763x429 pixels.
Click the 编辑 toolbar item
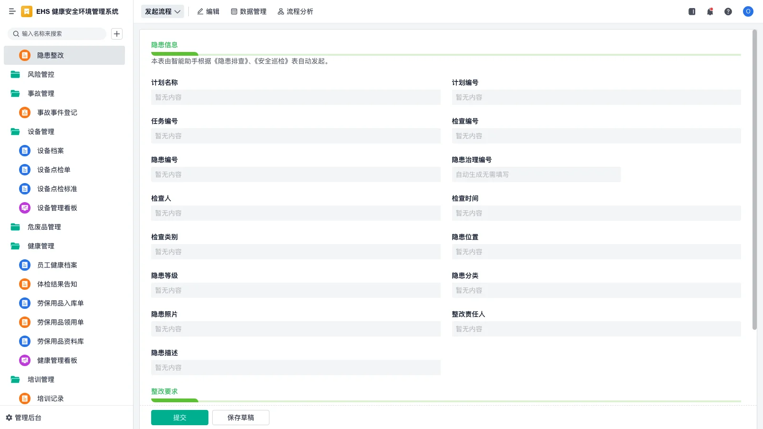[x=208, y=11]
